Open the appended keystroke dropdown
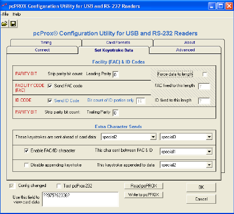 (209, 165)
